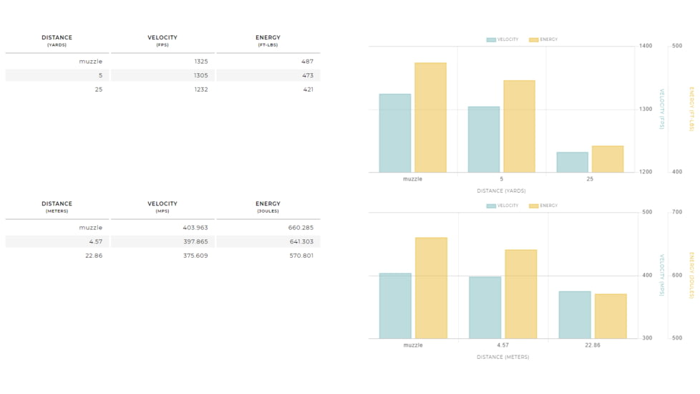Click the yellow energy bar at 5 yards
The image size is (700, 394).
click(519, 126)
